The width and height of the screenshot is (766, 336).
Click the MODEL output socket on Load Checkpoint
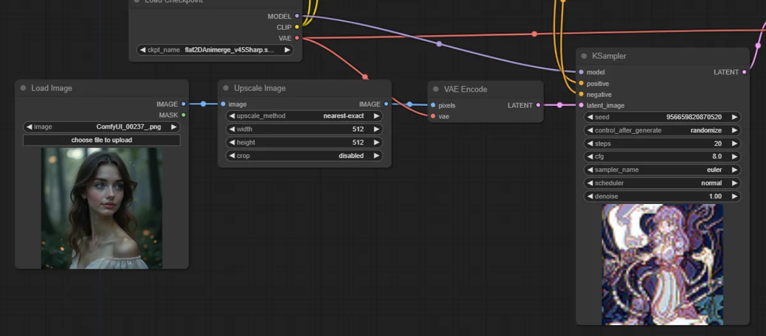tap(297, 16)
